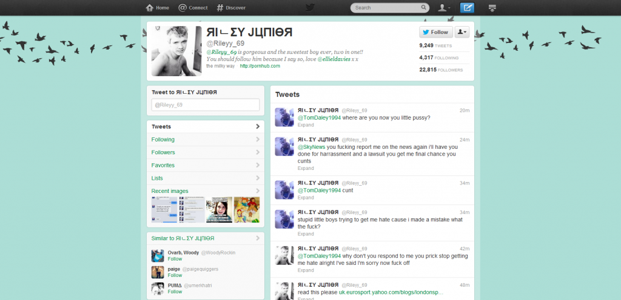Click the Twitter bird logo in top bar
Screen dimensions: 621x300
[310, 7]
